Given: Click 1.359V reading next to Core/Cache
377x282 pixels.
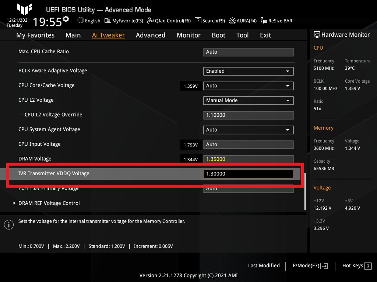Looking at the screenshot, I should tap(191, 86).
